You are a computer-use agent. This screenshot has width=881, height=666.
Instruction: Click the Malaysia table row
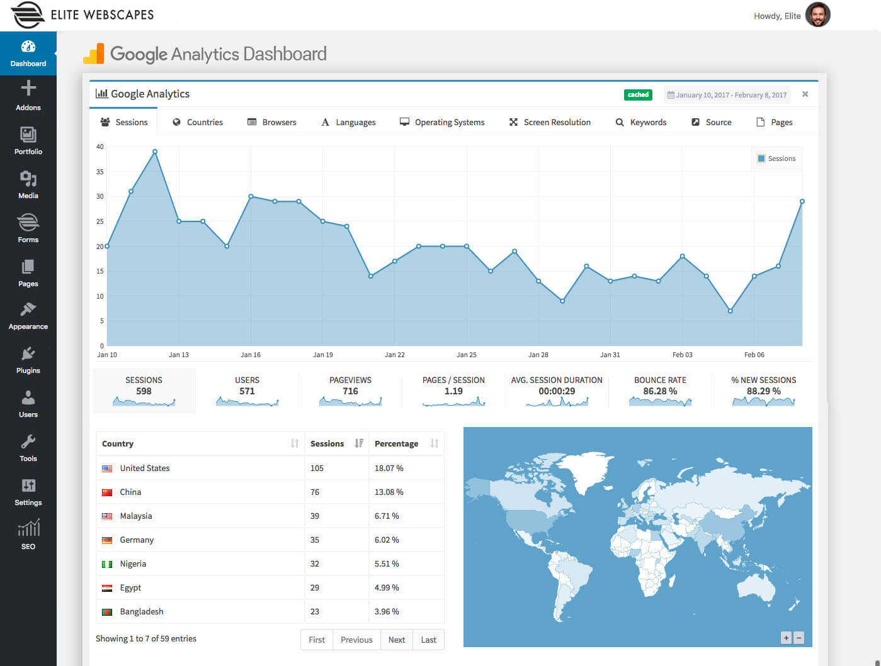(x=270, y=516)
